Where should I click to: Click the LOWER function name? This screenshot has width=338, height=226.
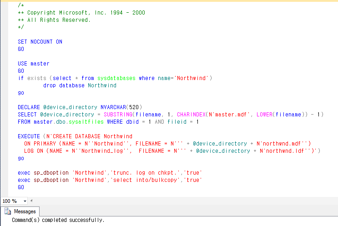[x=264, y=115]
